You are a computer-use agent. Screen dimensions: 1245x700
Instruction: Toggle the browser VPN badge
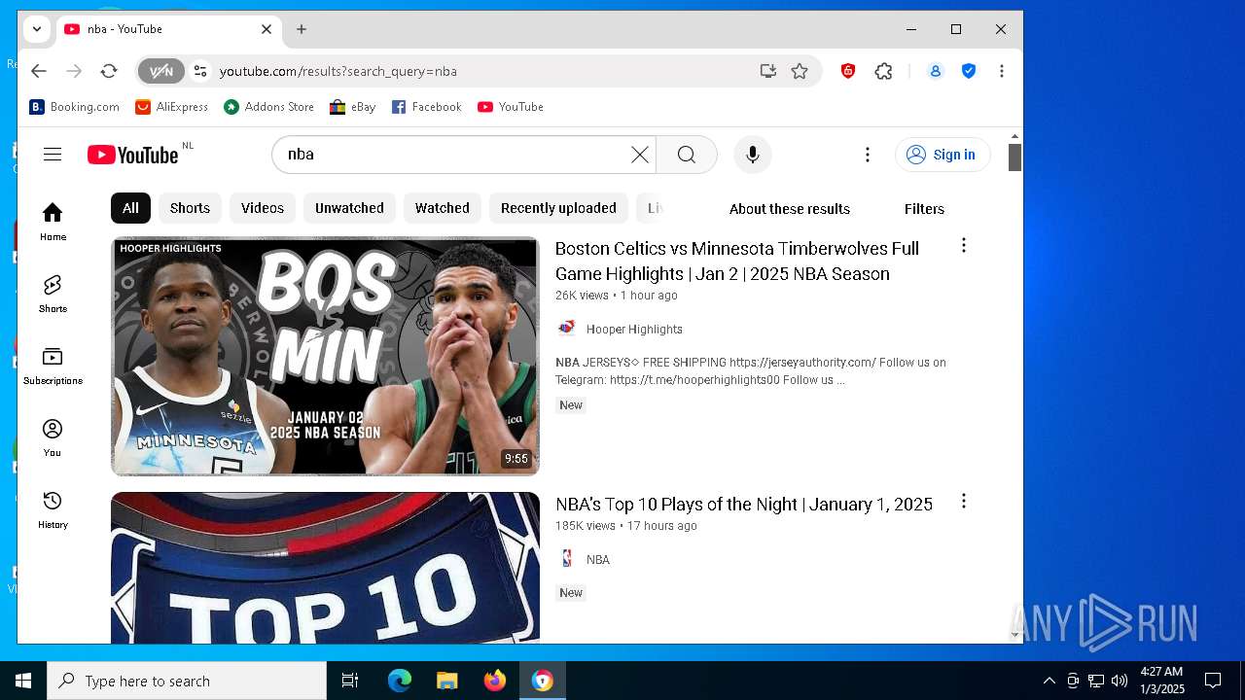[160, 71]
